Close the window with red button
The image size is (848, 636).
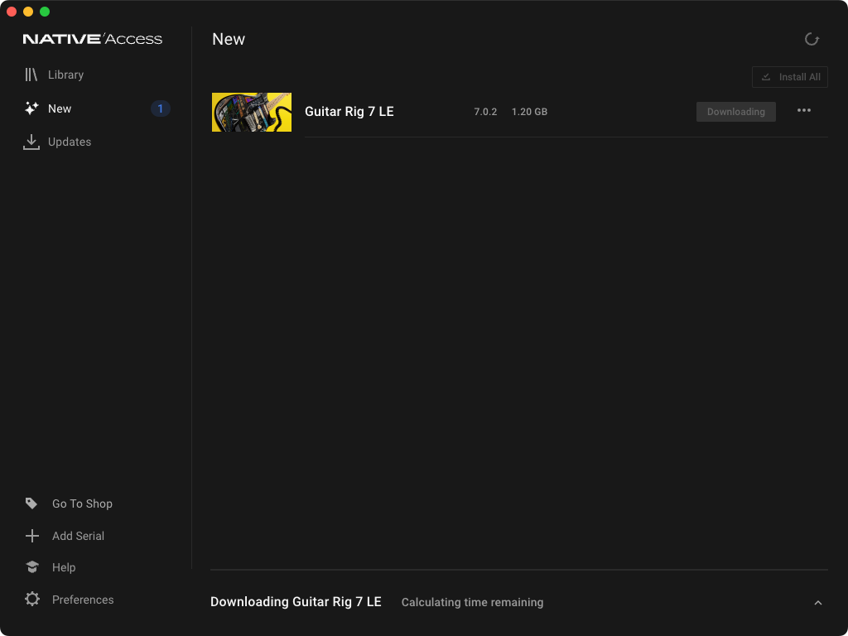12,12
